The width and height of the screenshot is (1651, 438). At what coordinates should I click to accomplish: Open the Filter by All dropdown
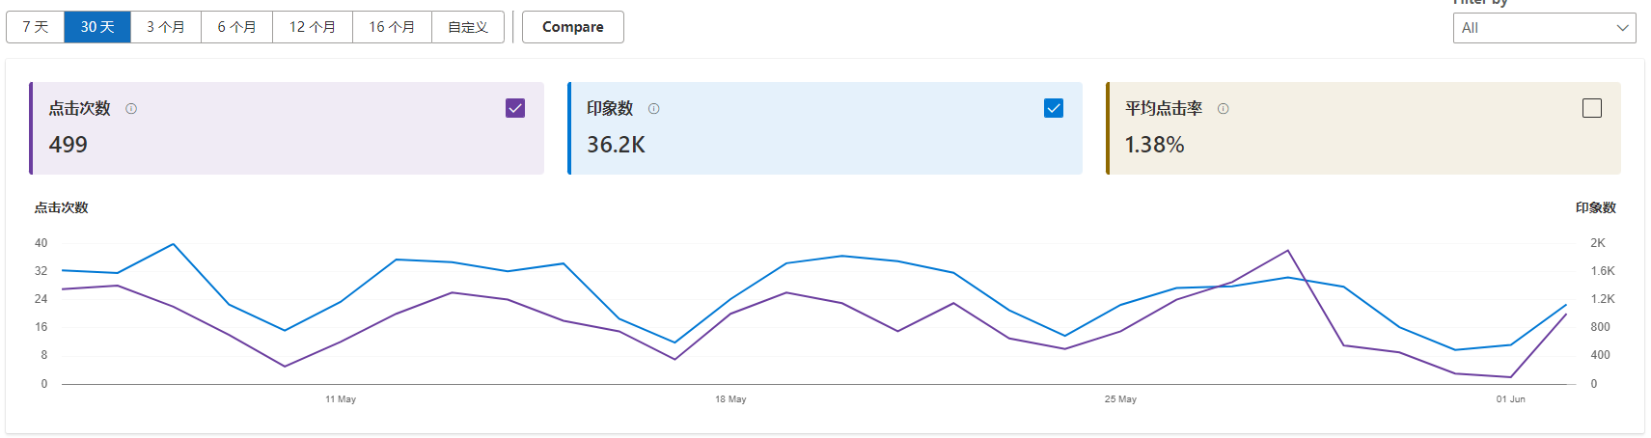click(1544, 28)
